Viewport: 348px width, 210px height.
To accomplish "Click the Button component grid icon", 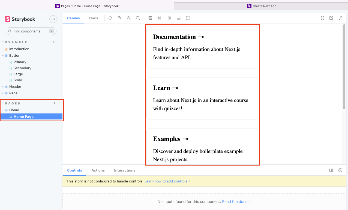I will [x=6, y=56].
